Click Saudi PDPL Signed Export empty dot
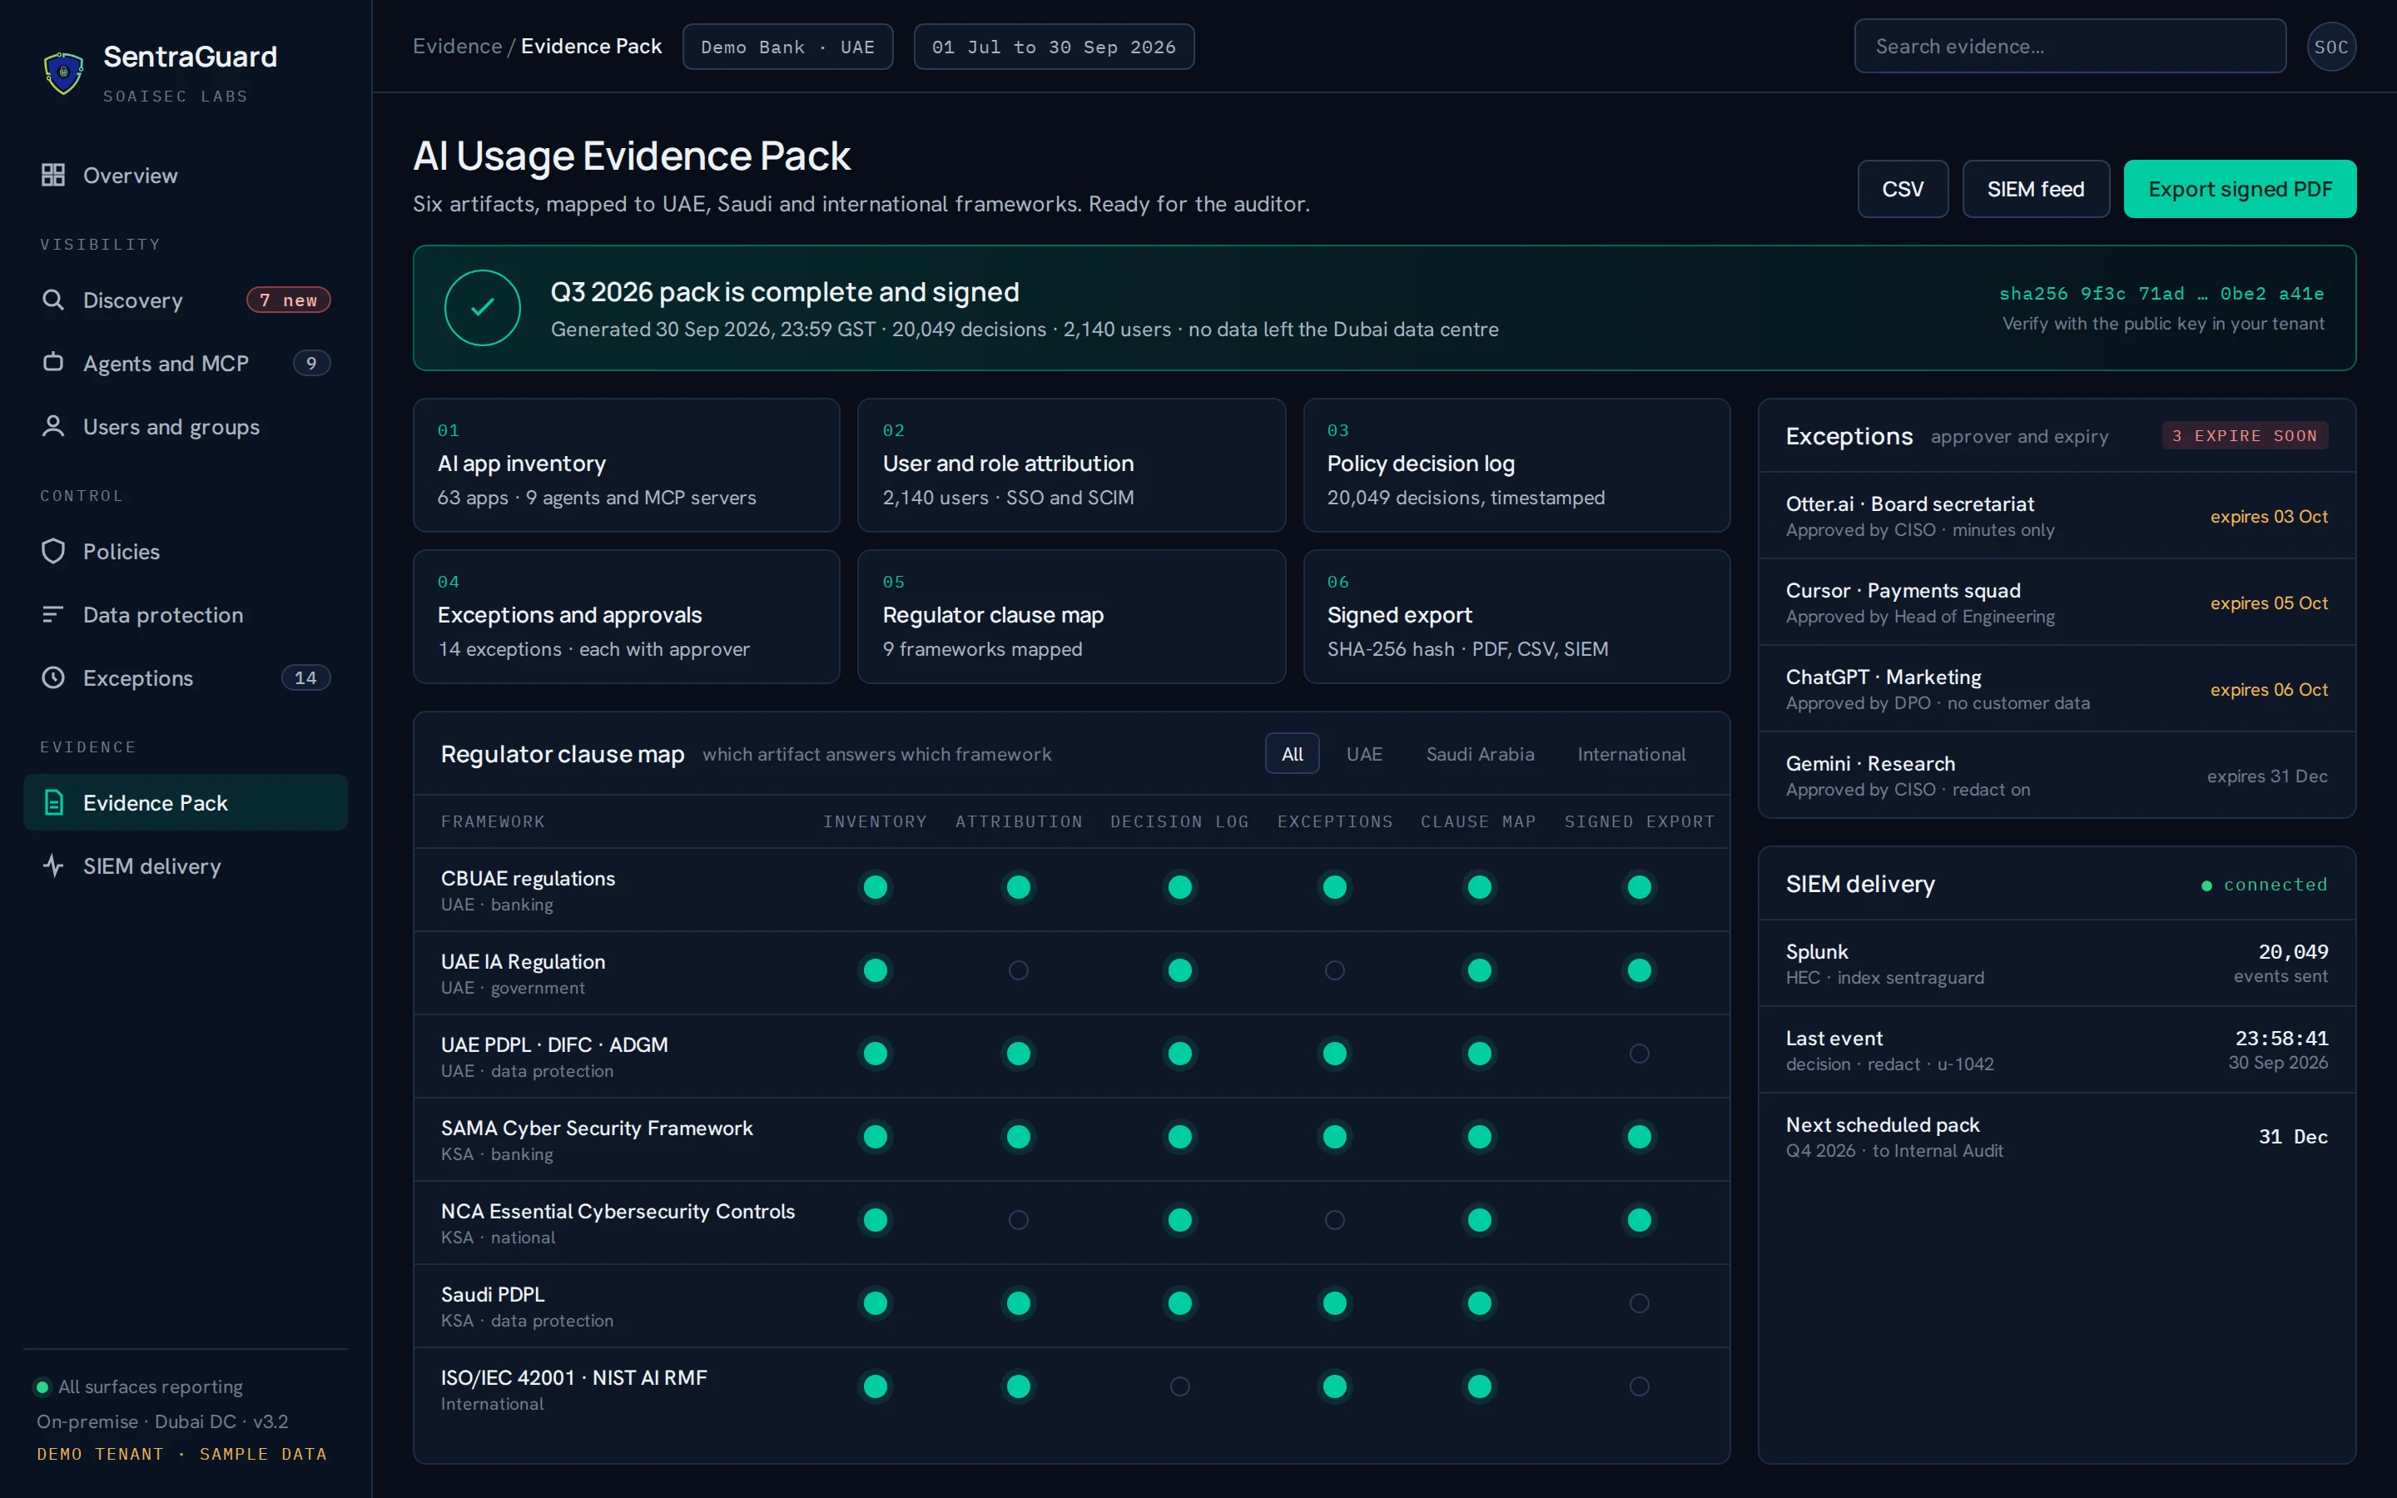2397x1498 pixels. 1640,1302
